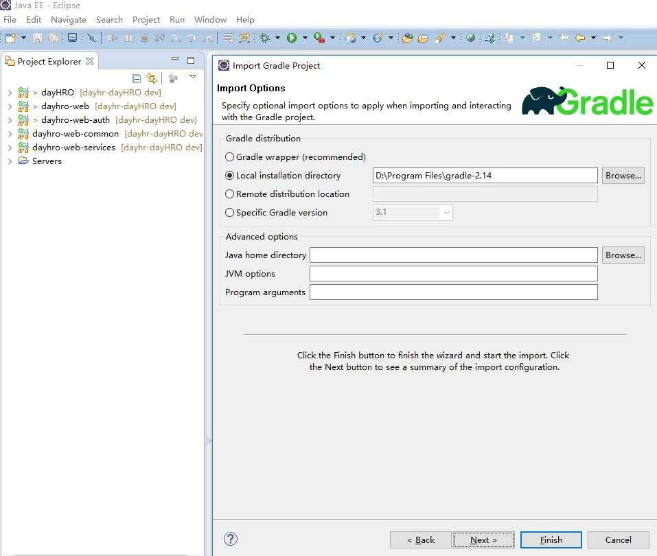Click the green Run icon
The height and width of the screenshot is (556, 657).
pos(292,38)
